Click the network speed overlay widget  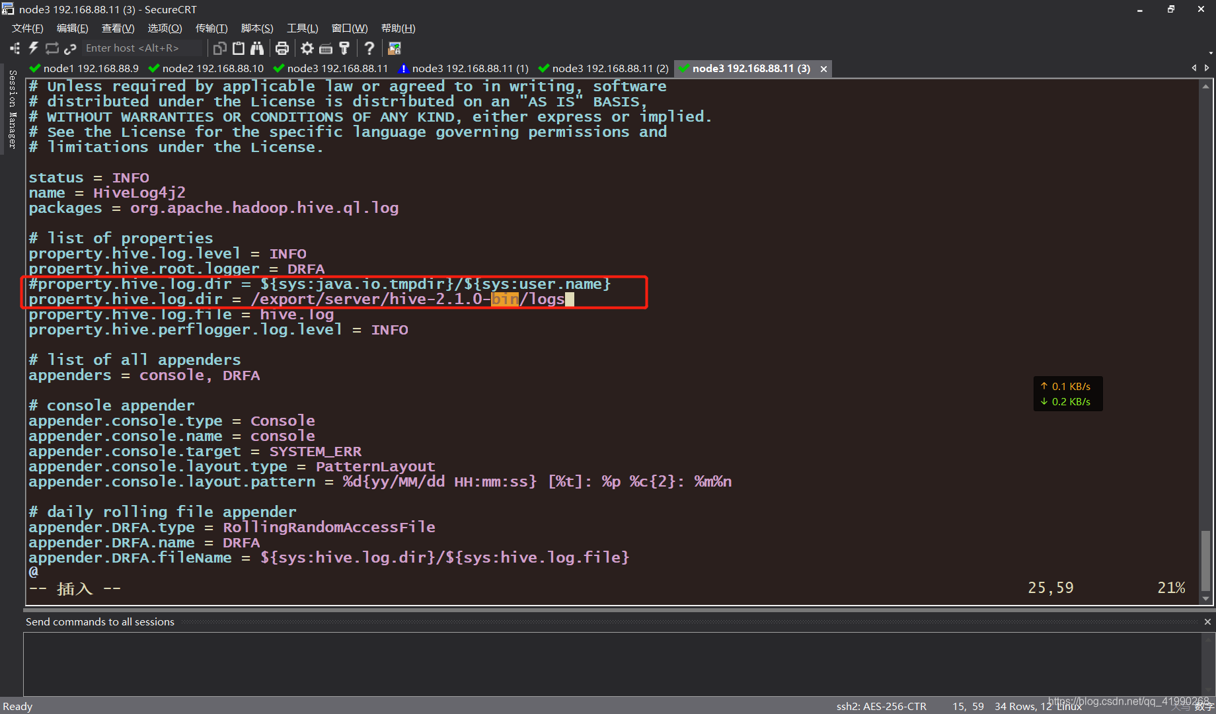1068,394
